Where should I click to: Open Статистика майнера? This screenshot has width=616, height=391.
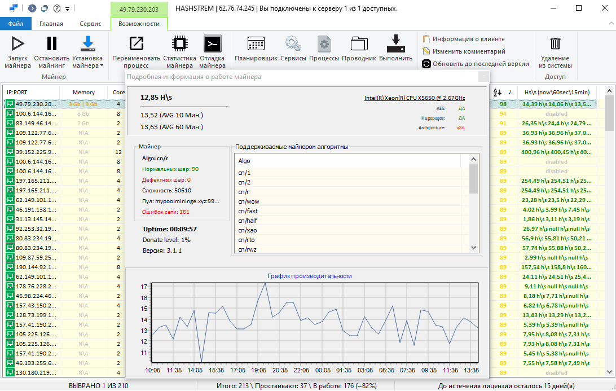click(179, 52)
